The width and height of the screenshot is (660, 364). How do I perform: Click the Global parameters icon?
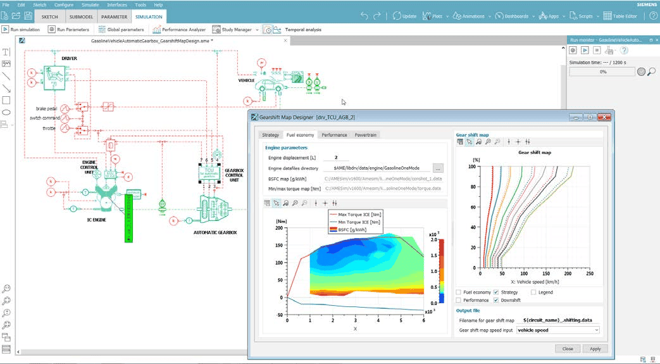(x=102, y=29)
